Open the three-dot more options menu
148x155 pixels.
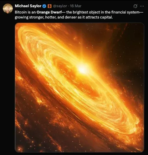coord(142,6)
